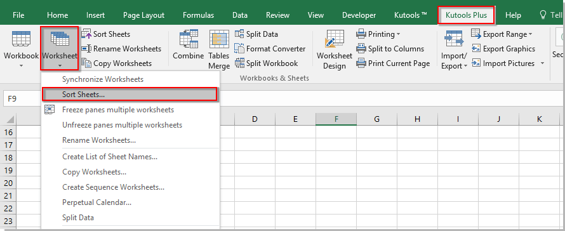Image resolution: width=565 pixels, height=231 pixels.
Task: Click the Import/Export icon
Action: [x=455, y=39]
